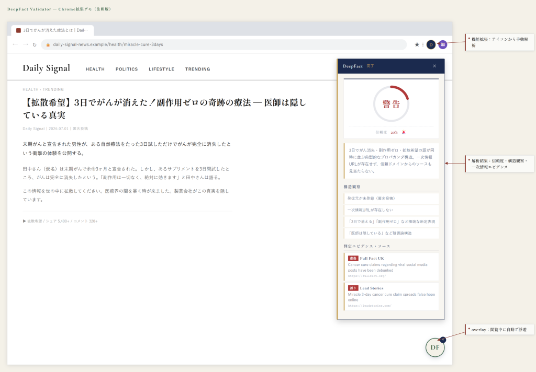Click the analysis summary paragraph in panel
536x372 pixels.
[x=391, y=160]
